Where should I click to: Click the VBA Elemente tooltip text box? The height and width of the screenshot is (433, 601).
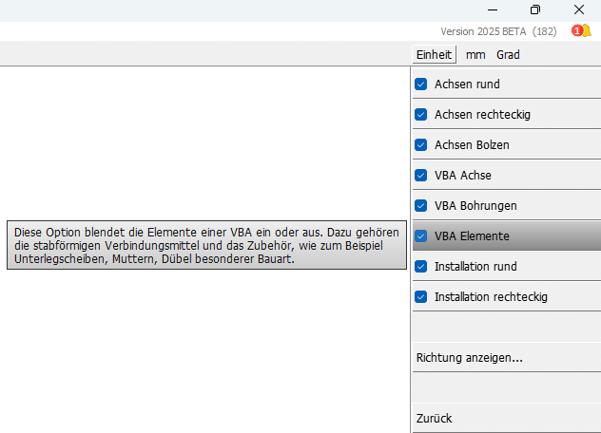coord(206,246)
